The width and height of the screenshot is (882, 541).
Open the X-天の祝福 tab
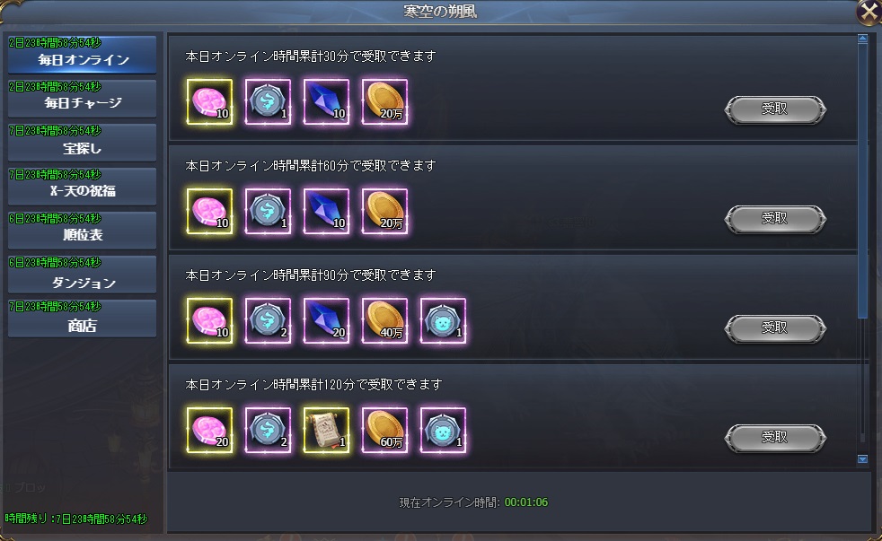pos(82,187)
